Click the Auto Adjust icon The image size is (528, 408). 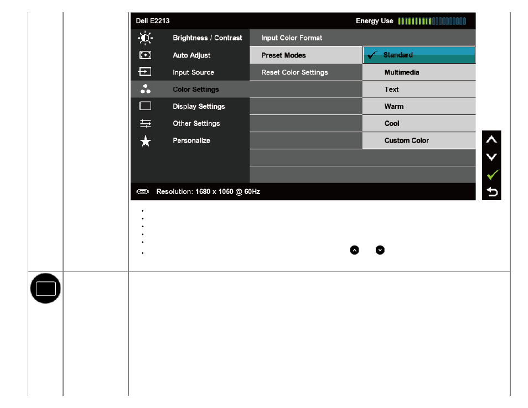[145, 55]
